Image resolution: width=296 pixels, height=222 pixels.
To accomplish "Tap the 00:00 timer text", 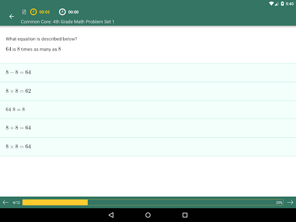I will (73, 12).
